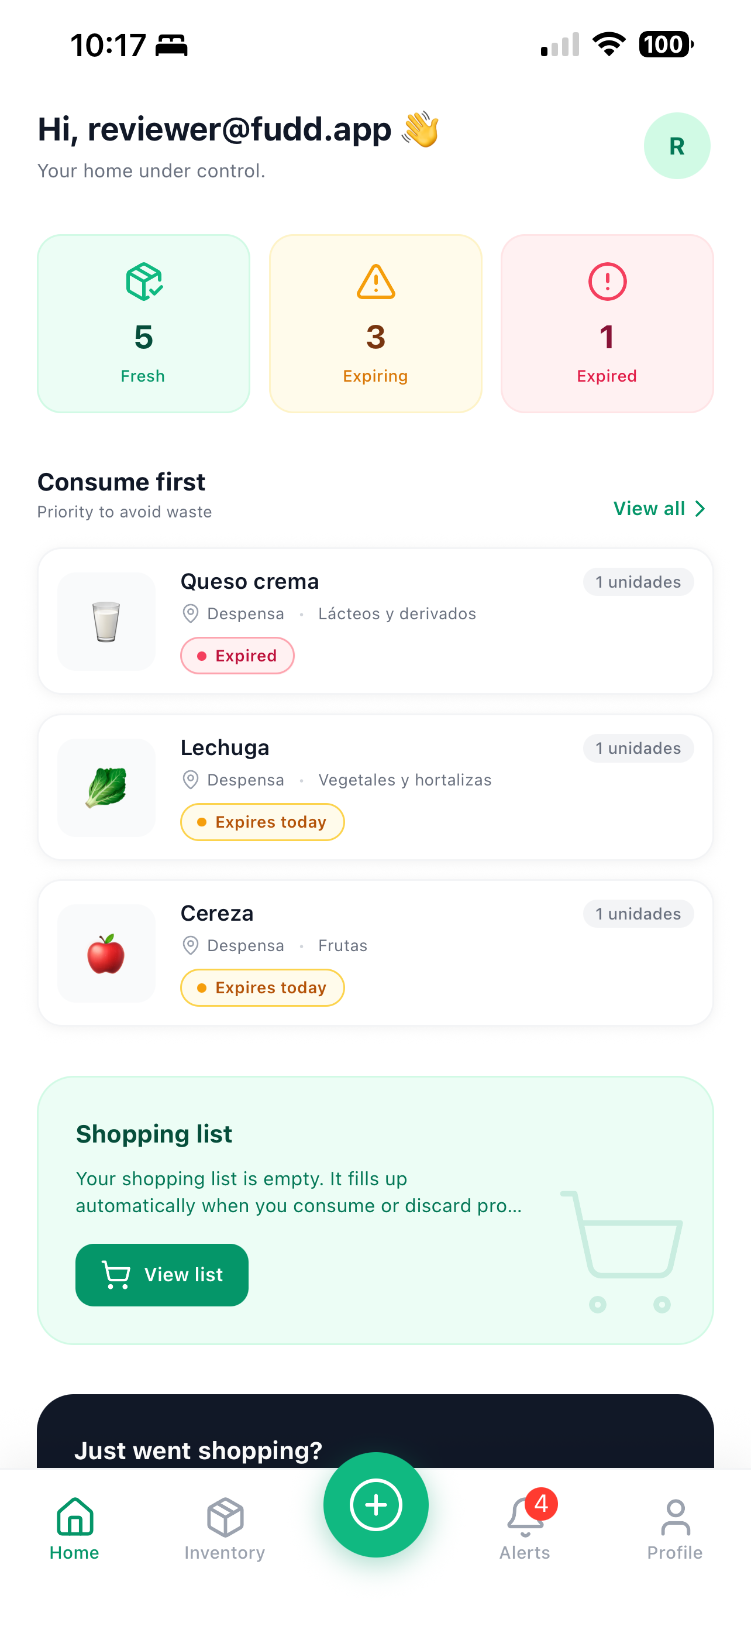Tap the Expiring warning triangle card
This screenshot has width=751, height=1626.
[x=376, y=324]
